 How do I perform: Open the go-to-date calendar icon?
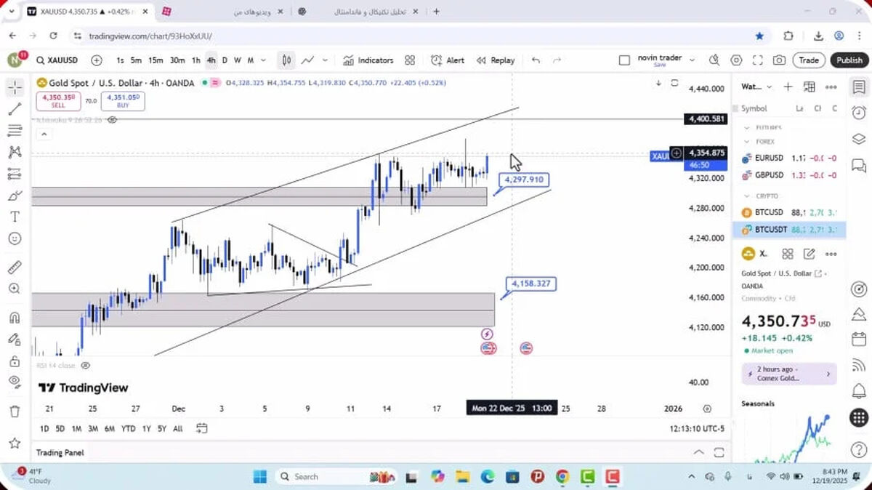202,428
